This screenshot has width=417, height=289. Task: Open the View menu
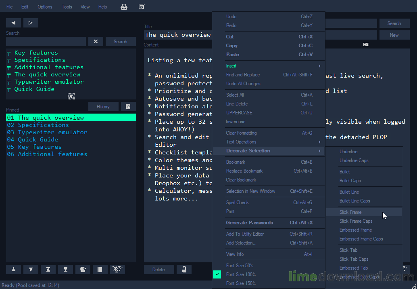pos(85,7)
